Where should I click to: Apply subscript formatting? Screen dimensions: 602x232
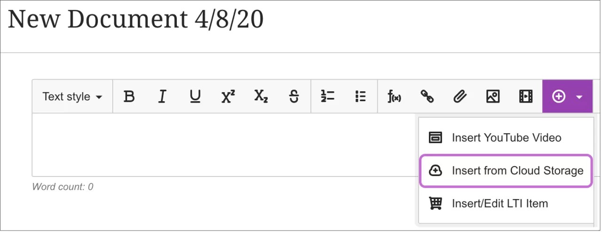click(x=261, y=96)
